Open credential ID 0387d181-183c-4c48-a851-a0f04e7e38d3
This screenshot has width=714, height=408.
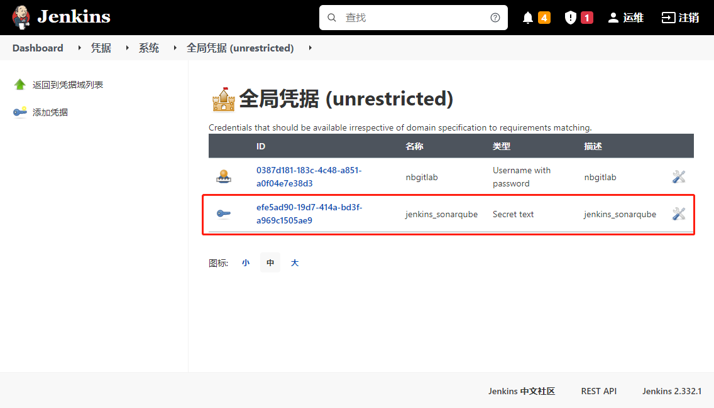coord(309,177)
